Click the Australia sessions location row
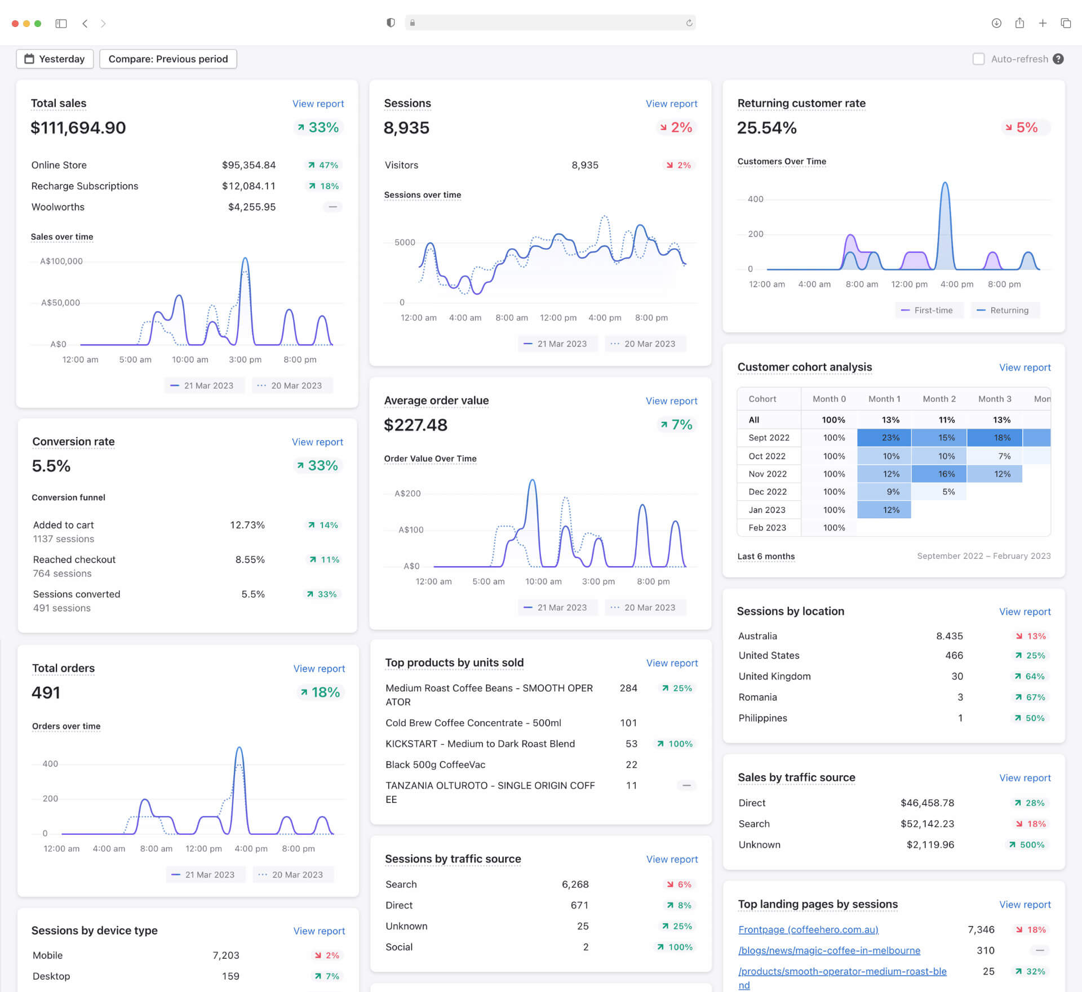The height and width of the screenshot is (992, 1082). coord(894,636)
